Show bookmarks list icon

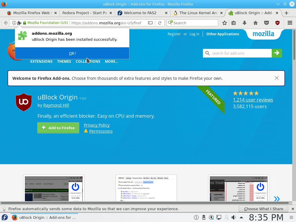coord(234,23)
